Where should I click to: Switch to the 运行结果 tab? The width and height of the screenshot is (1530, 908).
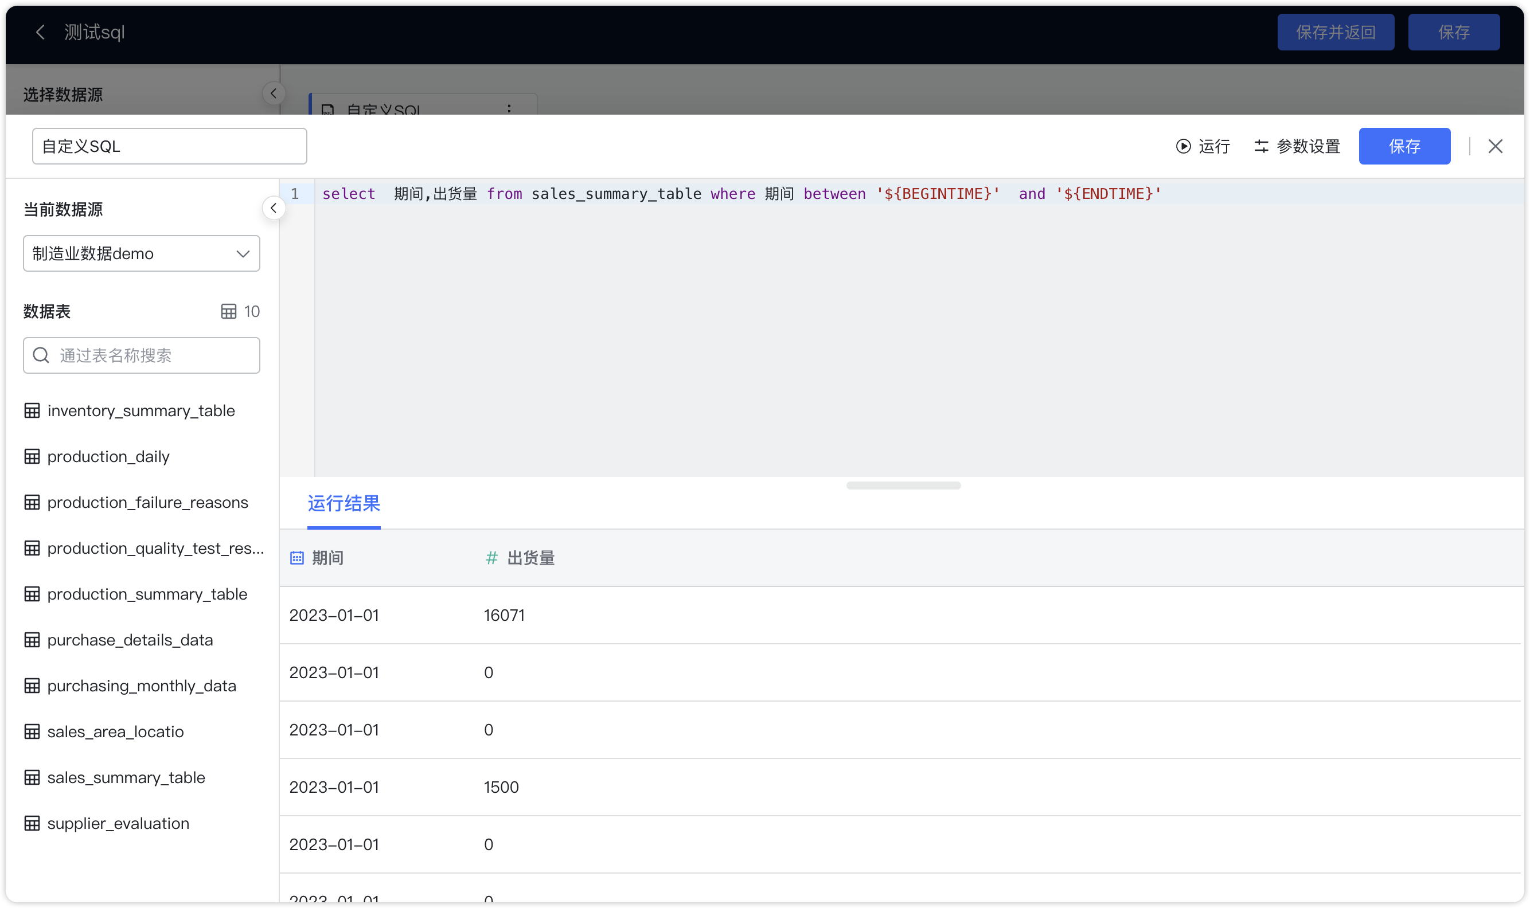(344, 504)
